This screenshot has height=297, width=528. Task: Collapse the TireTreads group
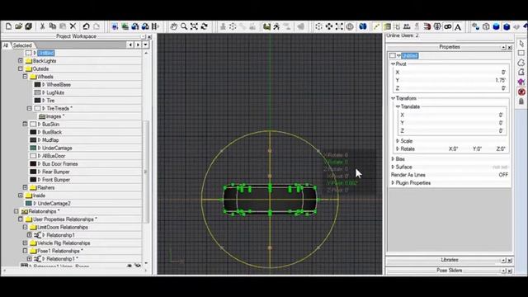tap(30, 108)
